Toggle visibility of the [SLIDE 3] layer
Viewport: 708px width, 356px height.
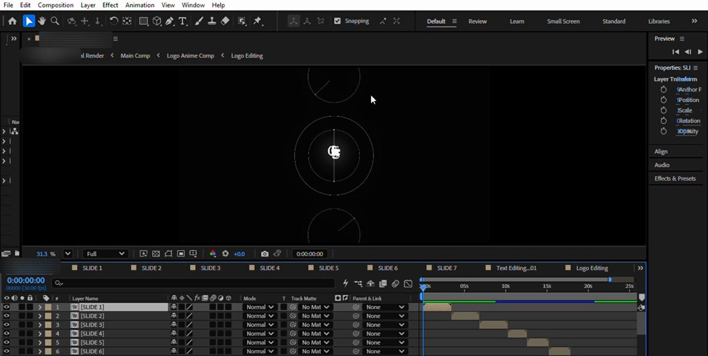point(6,325)
